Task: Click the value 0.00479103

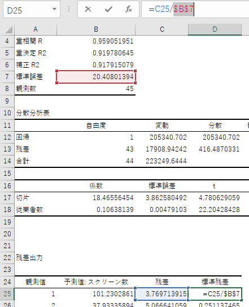Action: tap(168, 210)
